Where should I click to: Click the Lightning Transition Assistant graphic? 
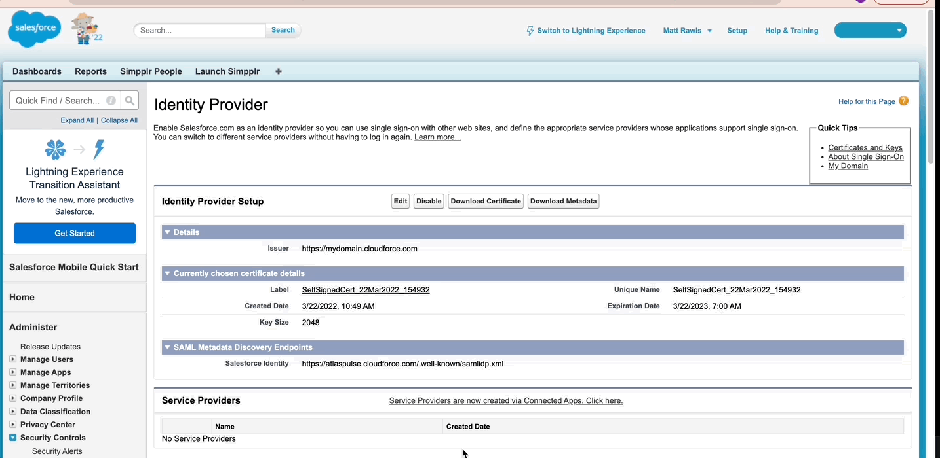click(75, 150)
